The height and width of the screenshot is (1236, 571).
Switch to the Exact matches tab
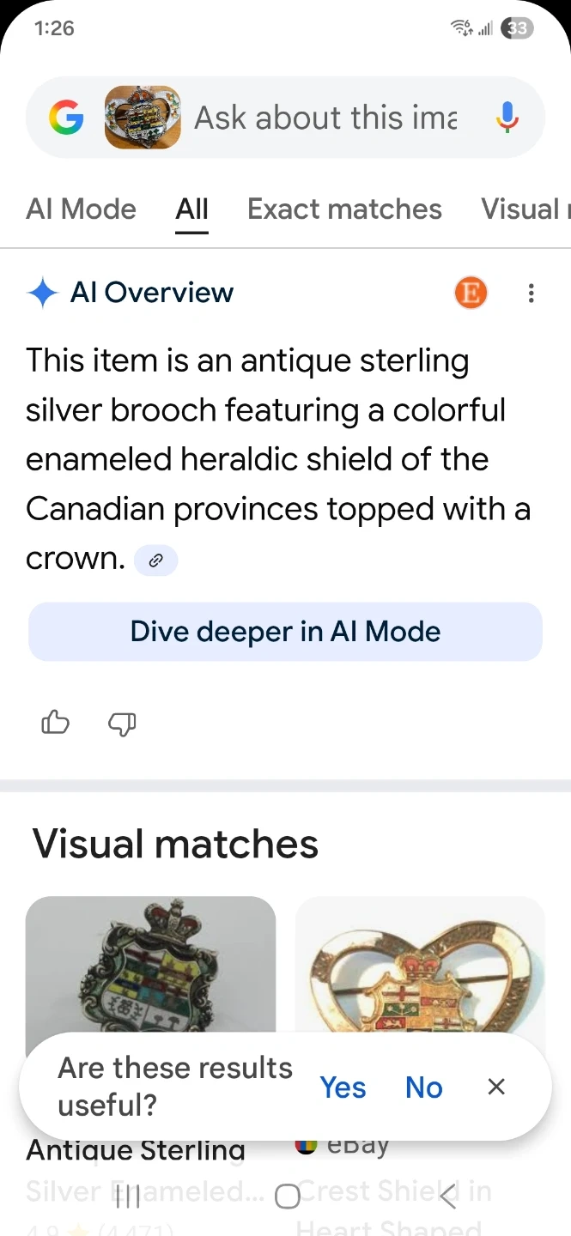(344, 209)
